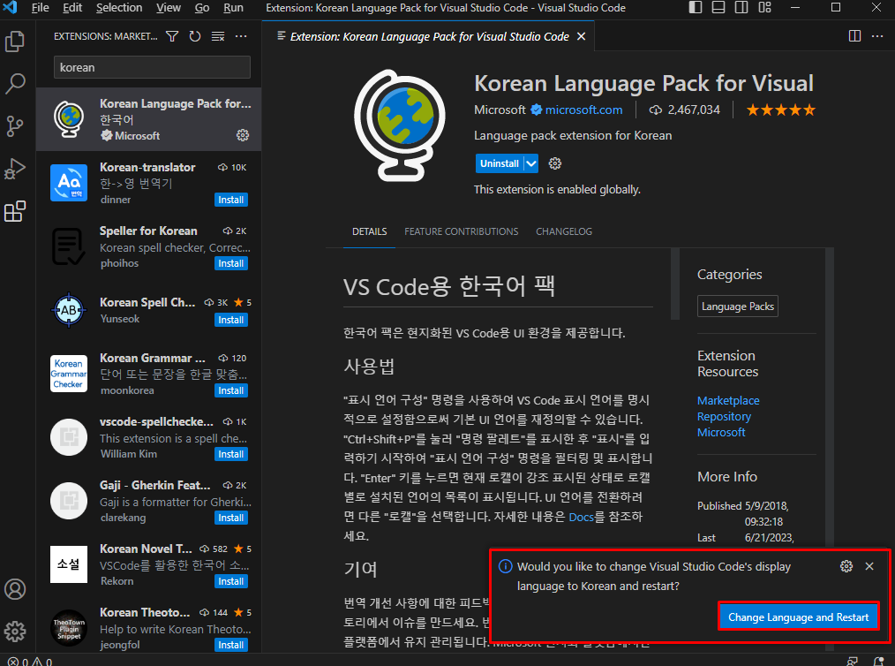Open the Run and Debug view
Viewport: 895px width, 666px height.
15,169
